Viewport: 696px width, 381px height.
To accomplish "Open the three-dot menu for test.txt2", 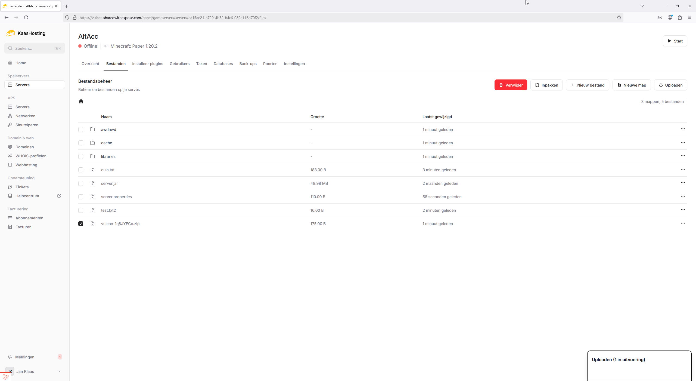I will coord(683,210).
